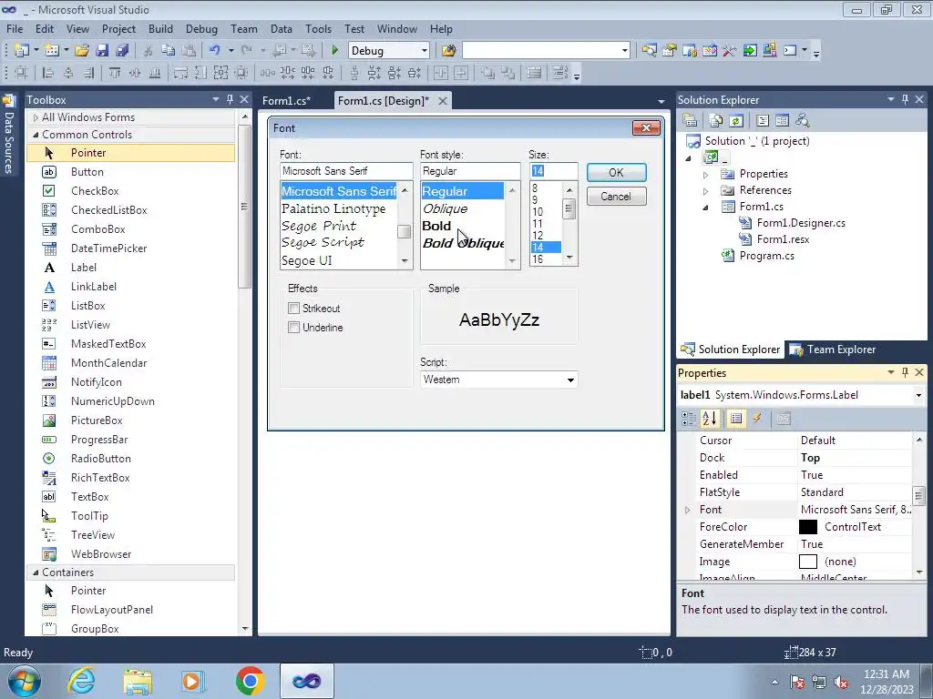Close the Font dialog with red X
933x699 pixels.
(x=646, y=127)
